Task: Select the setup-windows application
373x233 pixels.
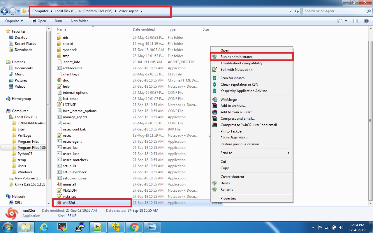Action: (75, 178)
